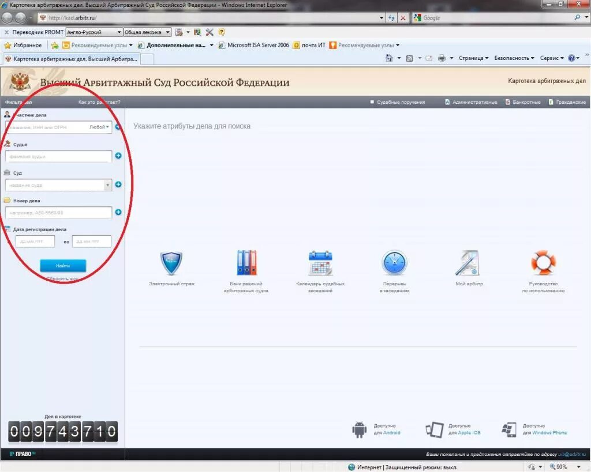This screenshot has height=472, width=591.
Task: Open the почта ИТ favorite link
Action: (309, 45)
